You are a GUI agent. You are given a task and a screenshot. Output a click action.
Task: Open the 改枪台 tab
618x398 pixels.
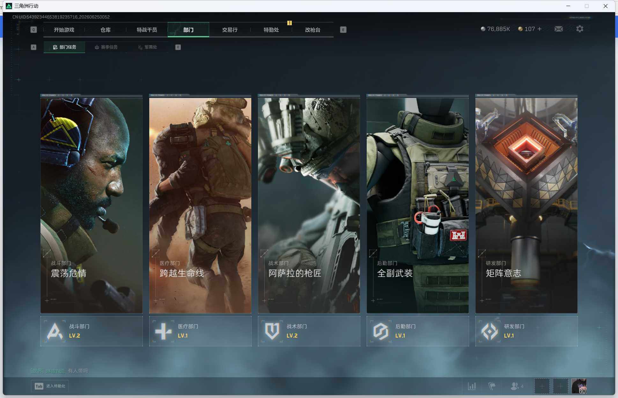click(x=313, y=30)
